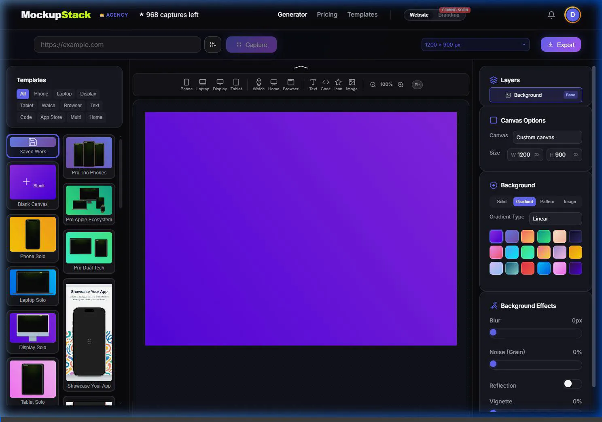Select the Background layer
The image size is (602, 422).
pos(536,95)
